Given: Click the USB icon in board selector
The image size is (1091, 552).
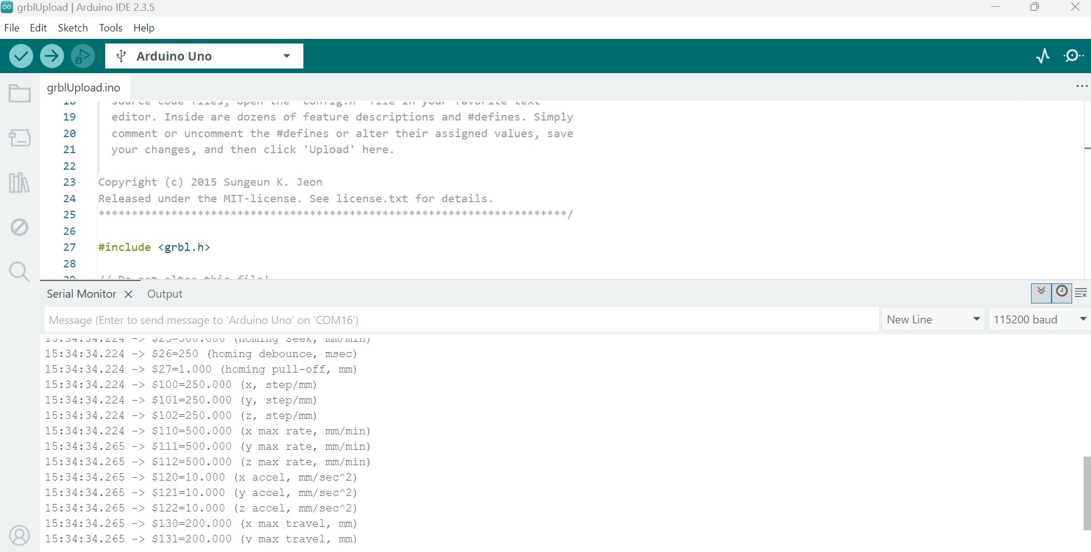Looking at the screenshot, I should tap(121, 56).
